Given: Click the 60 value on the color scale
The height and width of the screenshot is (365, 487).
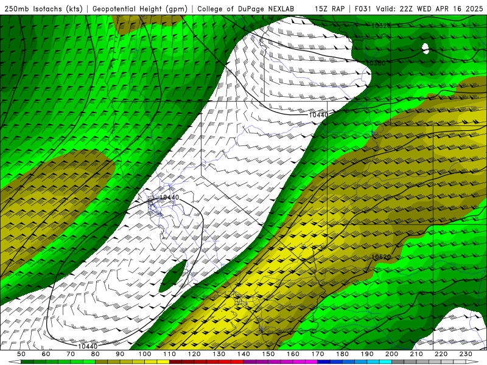Looking at the screenshot, I should (x=46, y=354).
